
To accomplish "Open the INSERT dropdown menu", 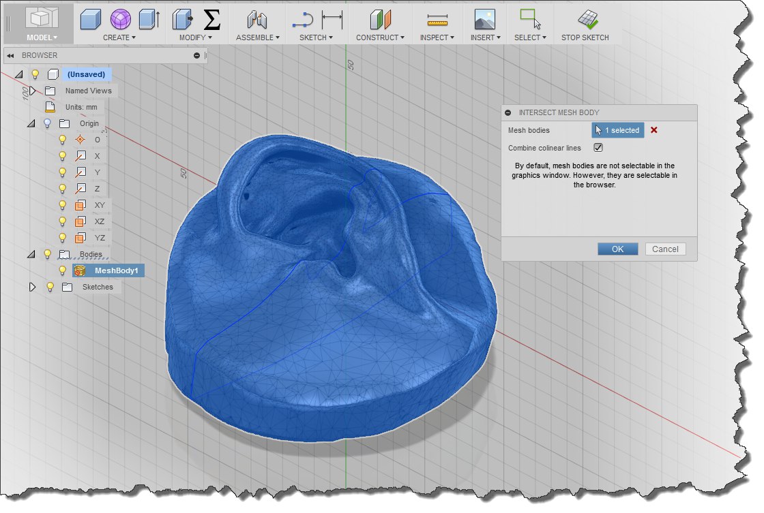I will [485, 37].
